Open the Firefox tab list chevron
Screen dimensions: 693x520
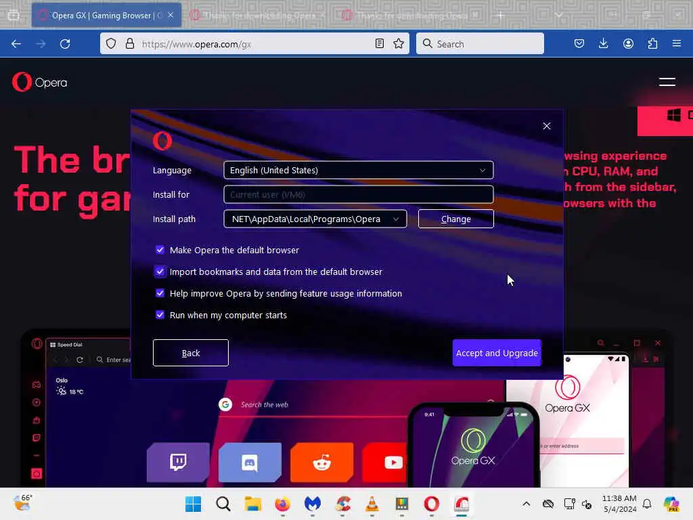tap(558, 15)
